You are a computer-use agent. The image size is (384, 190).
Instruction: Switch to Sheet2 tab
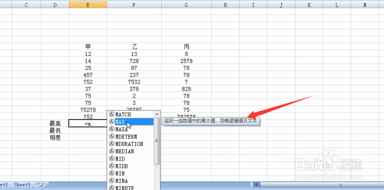(x=4, y=185)
